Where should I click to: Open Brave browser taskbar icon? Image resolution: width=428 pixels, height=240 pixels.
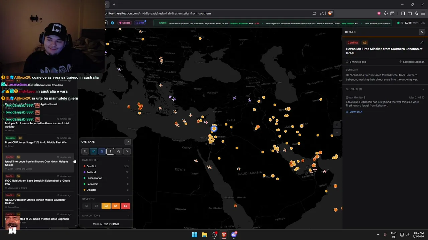pyautogui.click(x=224, y=235)
